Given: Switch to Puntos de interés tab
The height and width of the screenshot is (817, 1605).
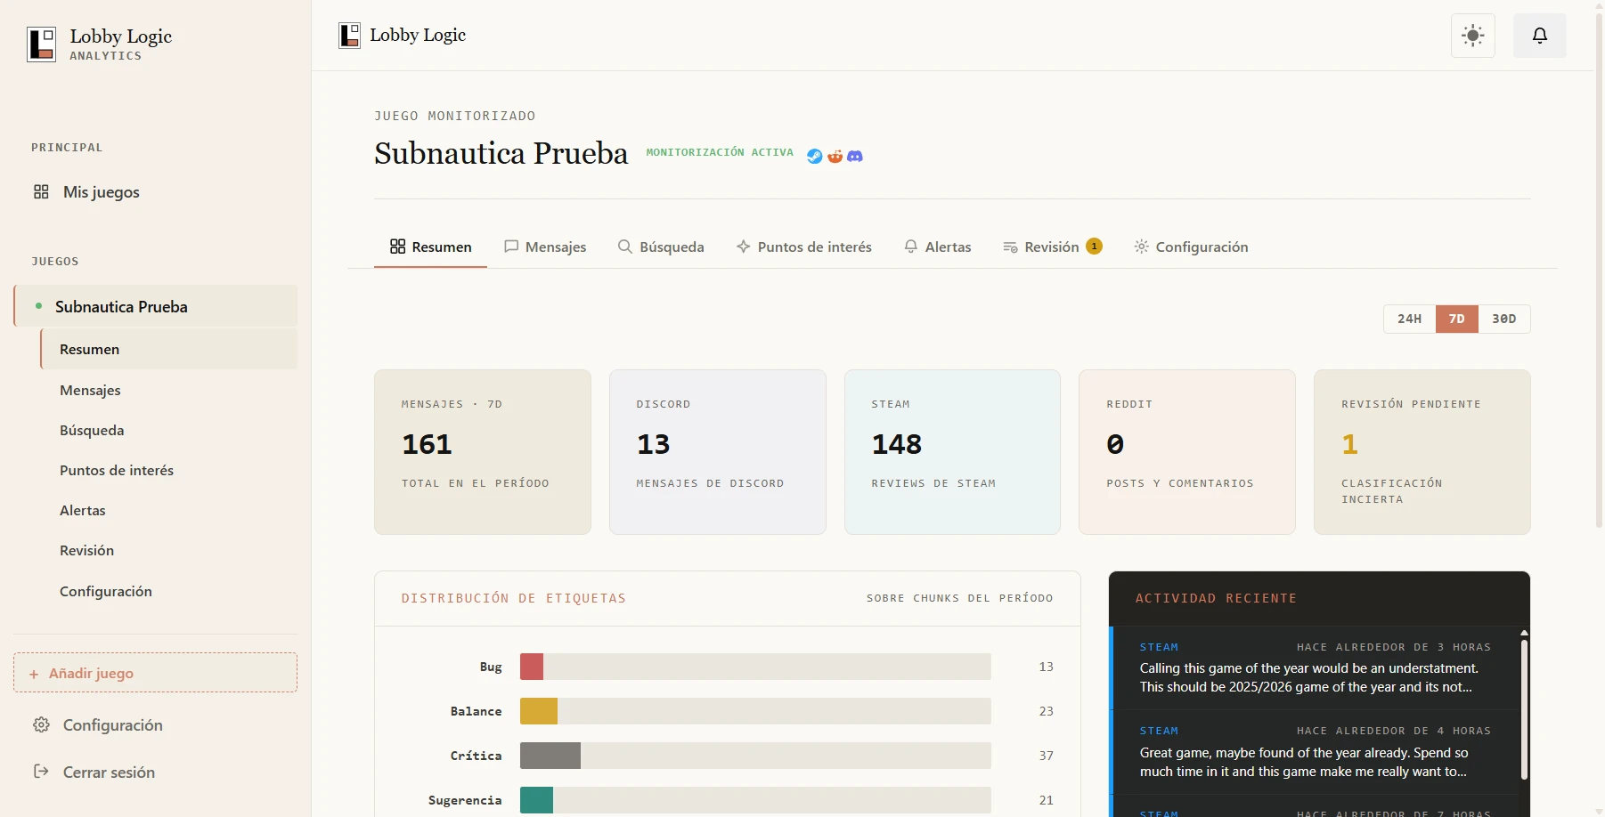Looking at the screenshot, I should click(804, 247).
